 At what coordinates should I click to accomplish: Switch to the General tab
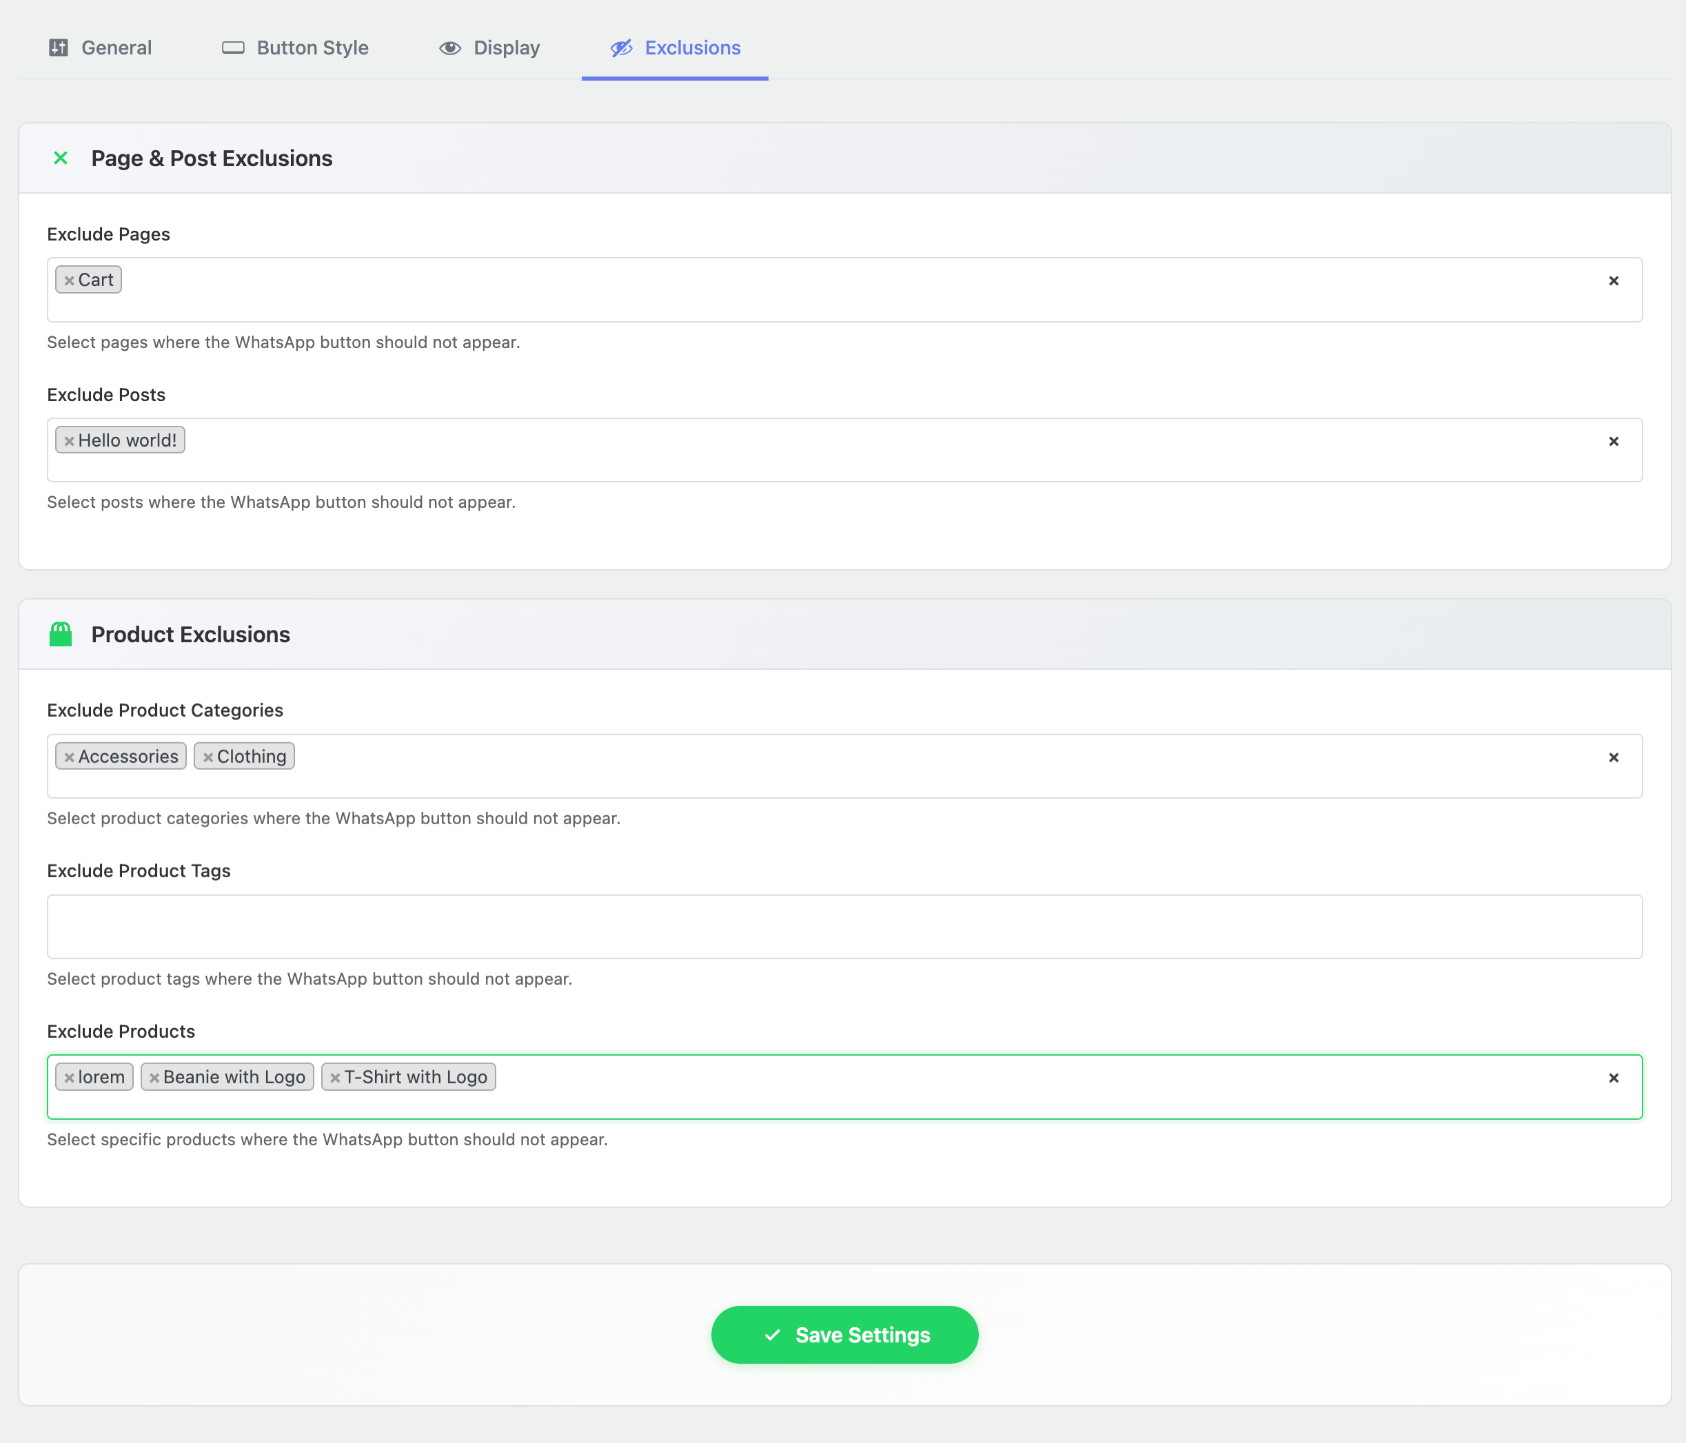point(100,48)
